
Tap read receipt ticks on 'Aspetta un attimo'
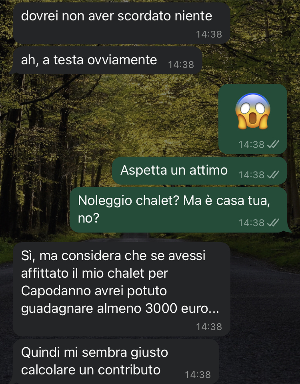(x=273, y=175)
